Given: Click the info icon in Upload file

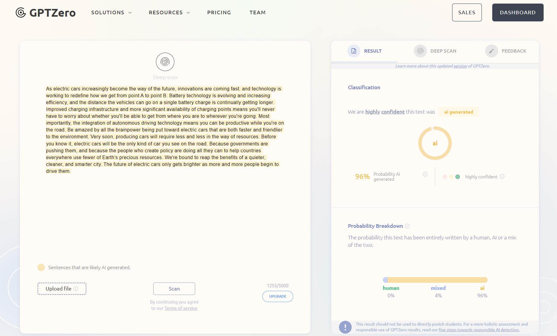Looking at the screenshot, I should click(x=76, y=289).
